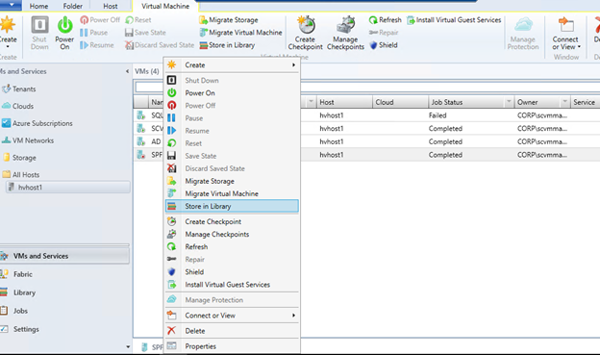Switch to Home ribbon tab
The image size is (600, 355).
click(x=39, y=6)
